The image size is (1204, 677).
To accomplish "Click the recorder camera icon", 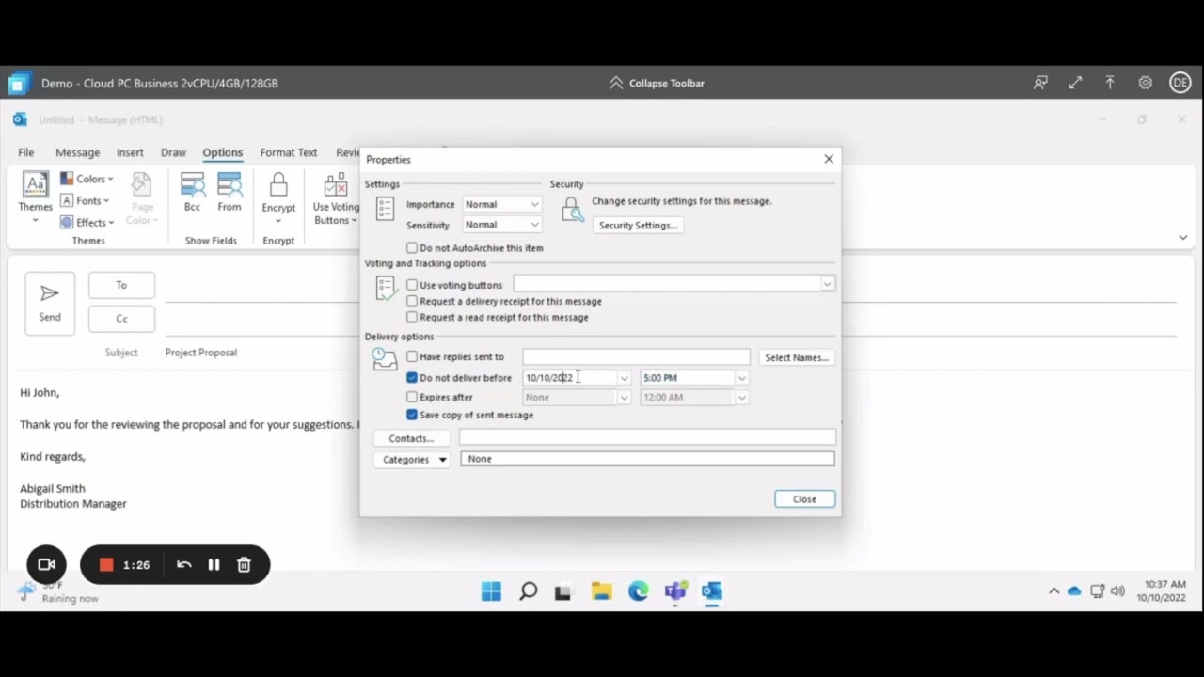I will point(46,564).
